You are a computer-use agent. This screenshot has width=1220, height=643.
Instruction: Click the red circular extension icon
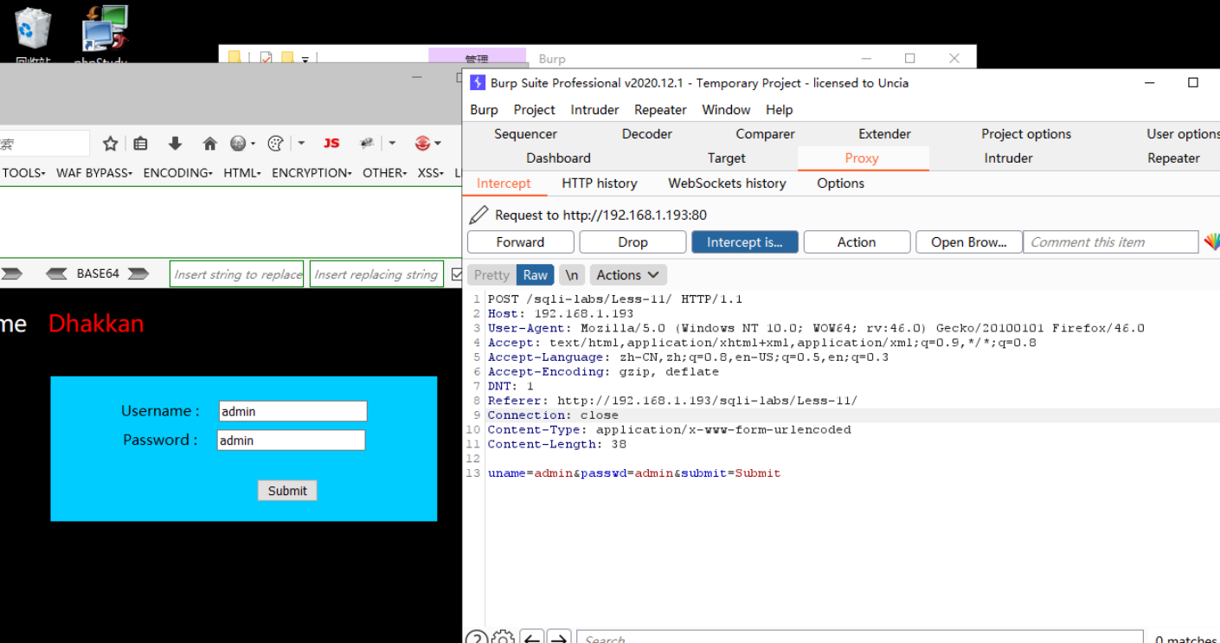pos(422,144)
